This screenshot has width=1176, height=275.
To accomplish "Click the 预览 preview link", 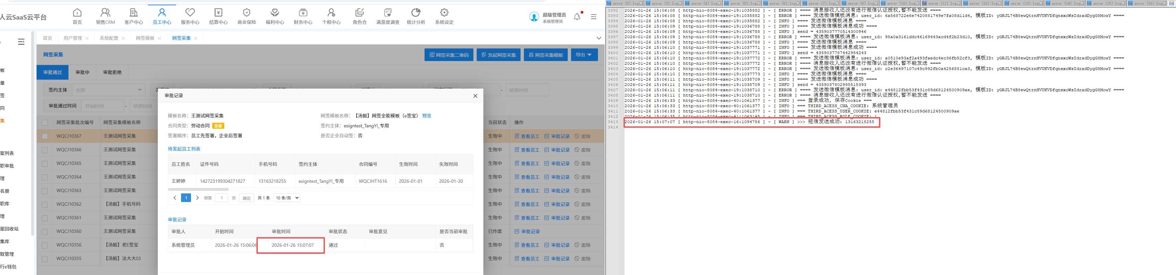I will tap(427, 116).
